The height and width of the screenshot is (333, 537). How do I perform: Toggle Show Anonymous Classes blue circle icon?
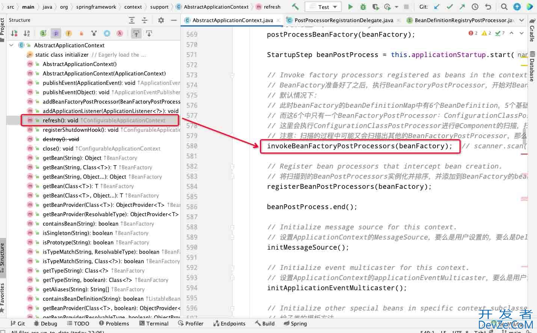[107, 33]
